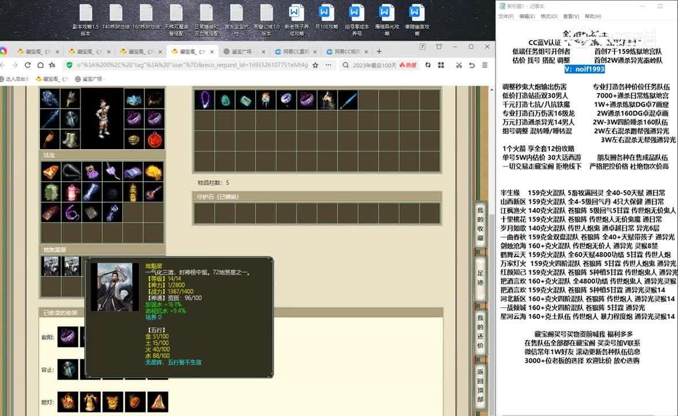Click the purple necklace inventory item
The height and width of the screenshot is (416, 678).
click(204, 100)
